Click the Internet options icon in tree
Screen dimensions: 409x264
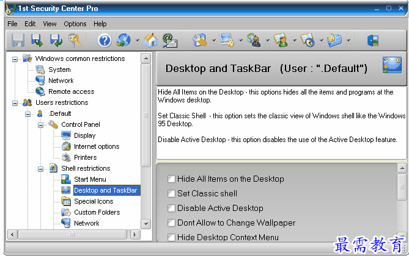(66, 146)
